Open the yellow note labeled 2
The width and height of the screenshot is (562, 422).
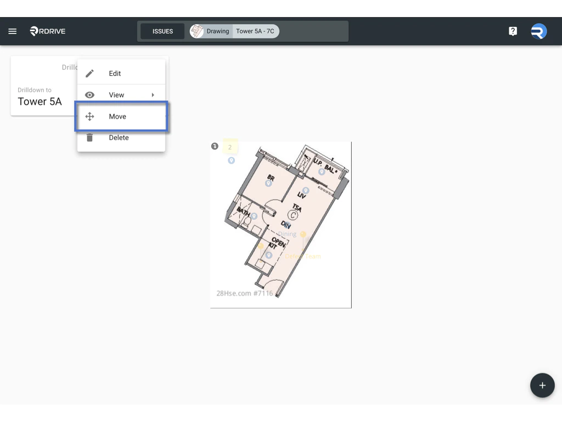point(230,147)
